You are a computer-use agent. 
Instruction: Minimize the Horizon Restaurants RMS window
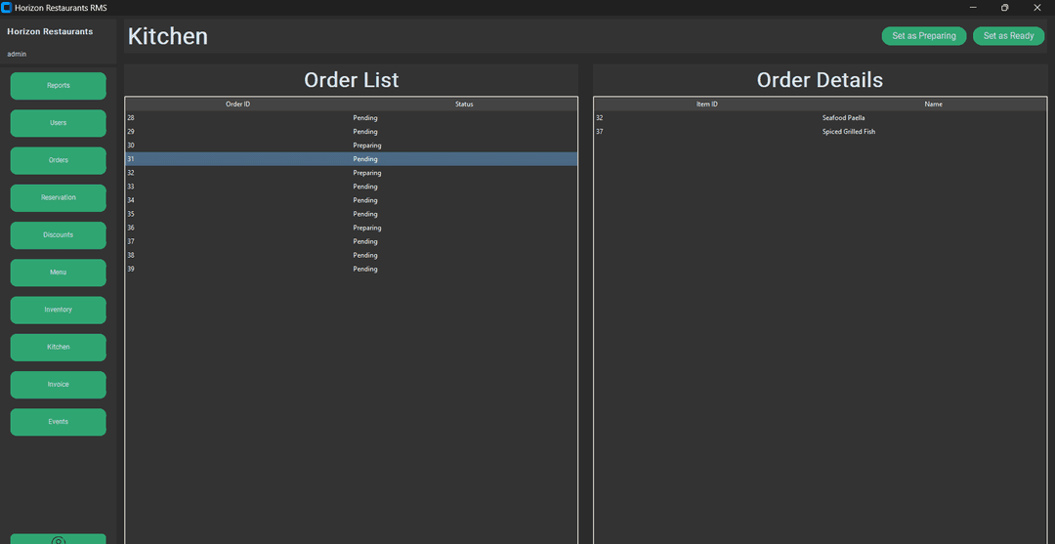(973, 8)
